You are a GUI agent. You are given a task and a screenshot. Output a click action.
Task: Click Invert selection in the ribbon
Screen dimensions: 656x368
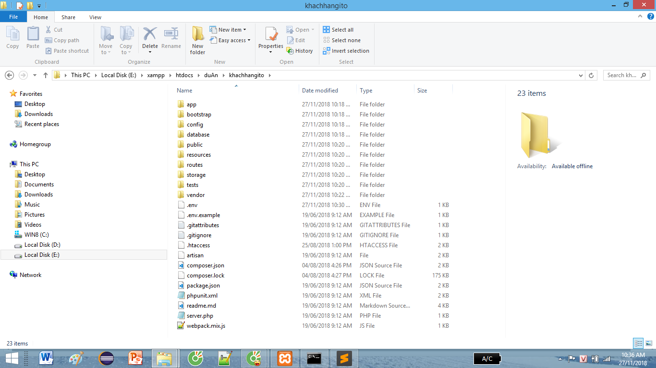click(x=346, y=51)
